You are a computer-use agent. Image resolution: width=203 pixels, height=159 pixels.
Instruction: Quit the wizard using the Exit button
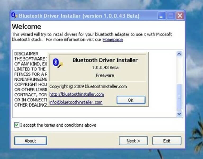coord(167,141)
